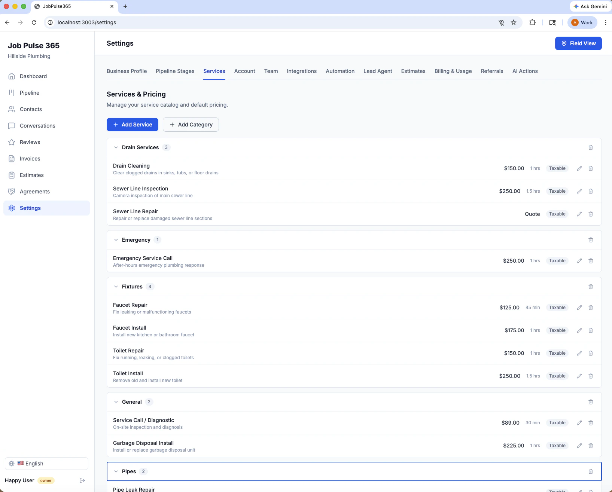Open a new browser tab
This screenshot has height=492, width=612.
click(125, 6)
